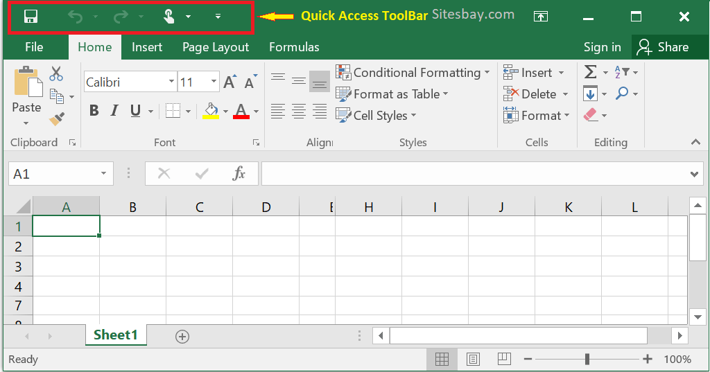Click the Copy icon
This screenshot has height=372, width=710.
pos(57,96)
